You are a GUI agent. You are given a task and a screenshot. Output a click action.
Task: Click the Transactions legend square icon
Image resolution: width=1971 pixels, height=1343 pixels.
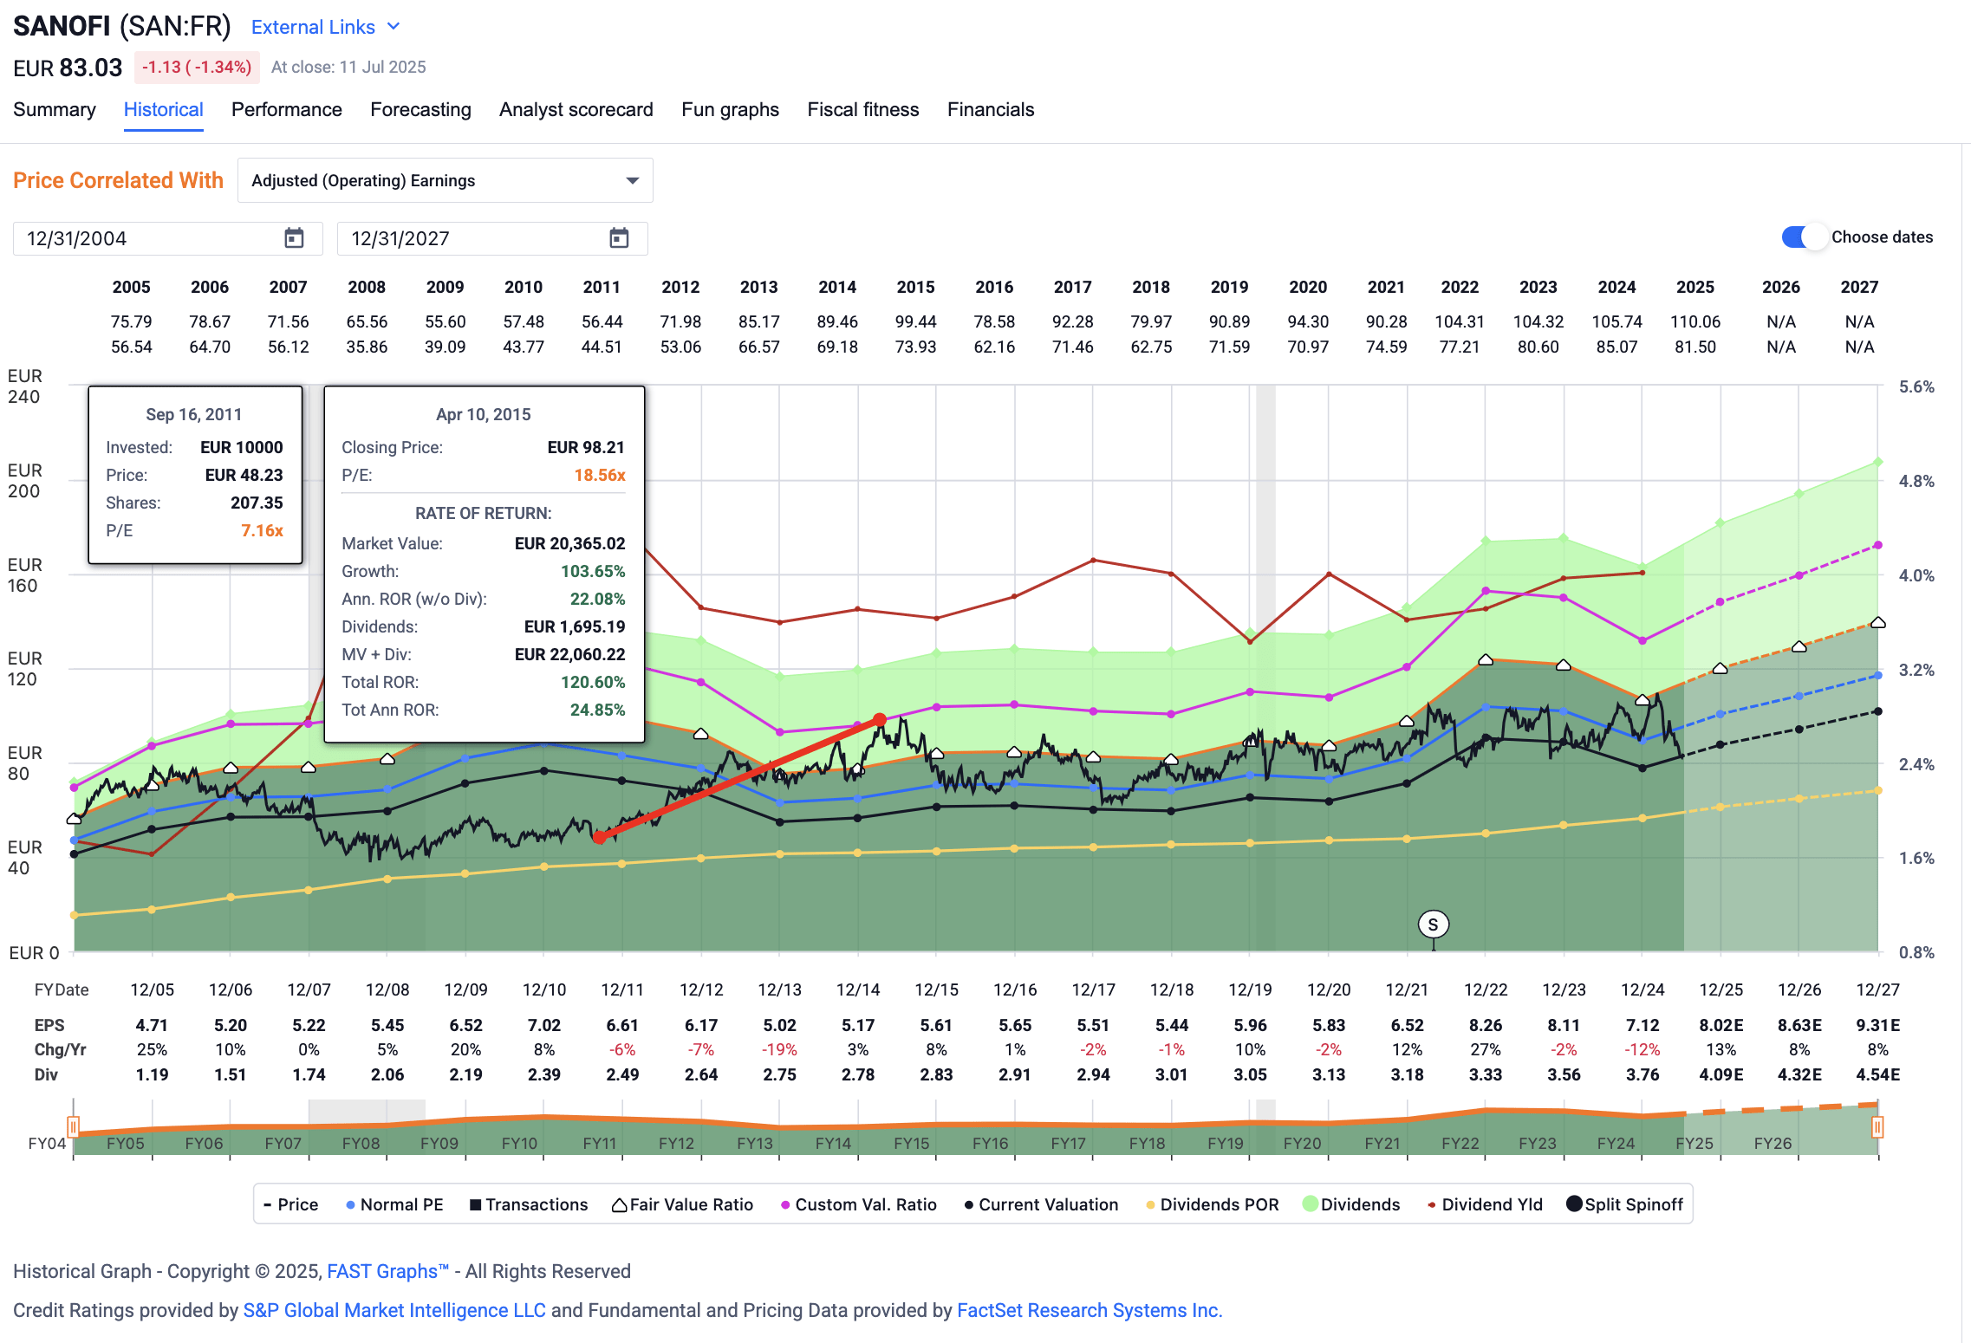[x=473, y=1204]
